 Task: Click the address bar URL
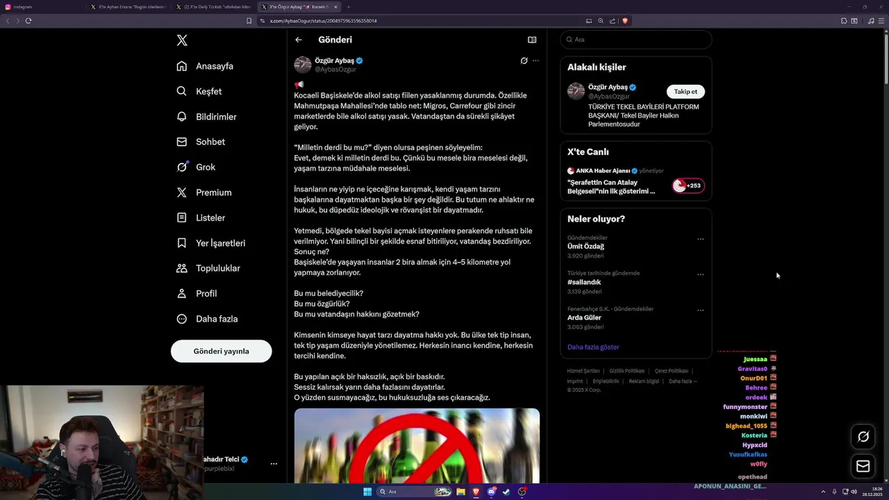[x=323, y=21]
